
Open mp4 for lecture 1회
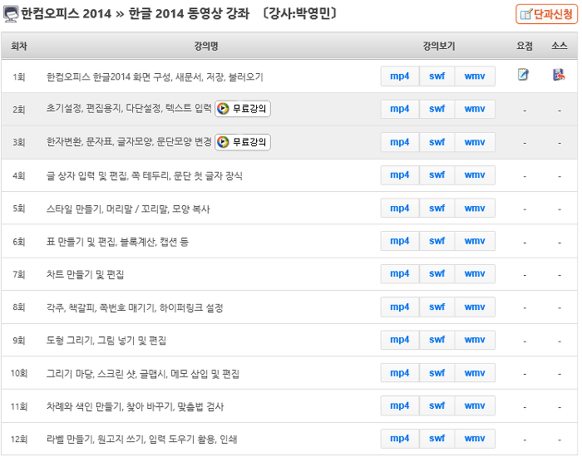400,76
